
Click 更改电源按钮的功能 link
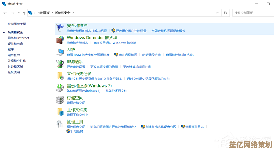(x=104, y=67)
